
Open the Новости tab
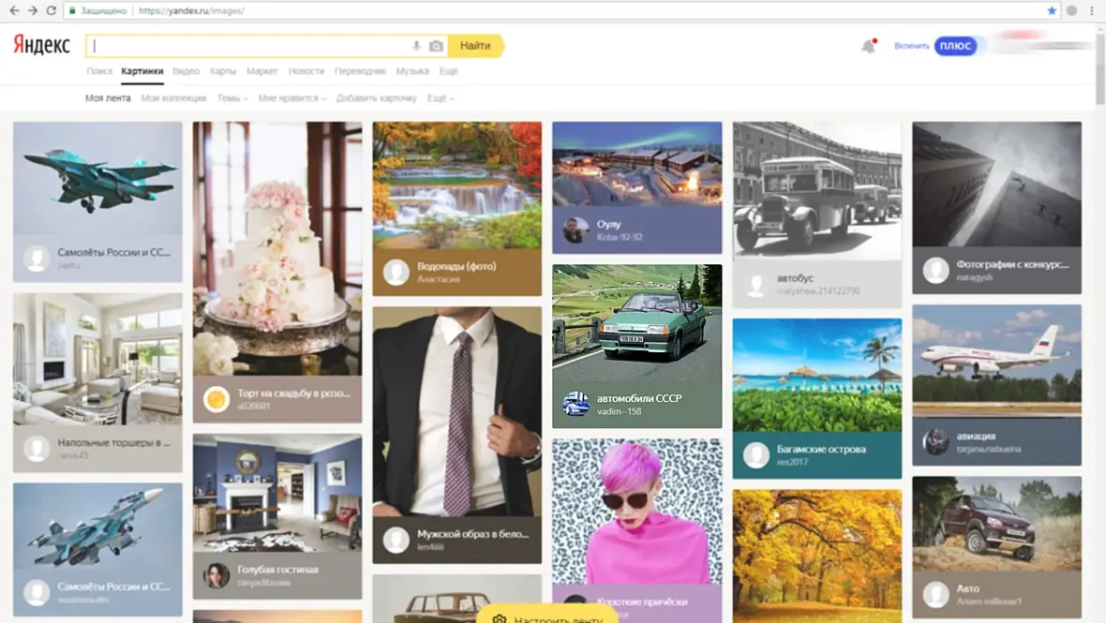[x=306, y=71]
